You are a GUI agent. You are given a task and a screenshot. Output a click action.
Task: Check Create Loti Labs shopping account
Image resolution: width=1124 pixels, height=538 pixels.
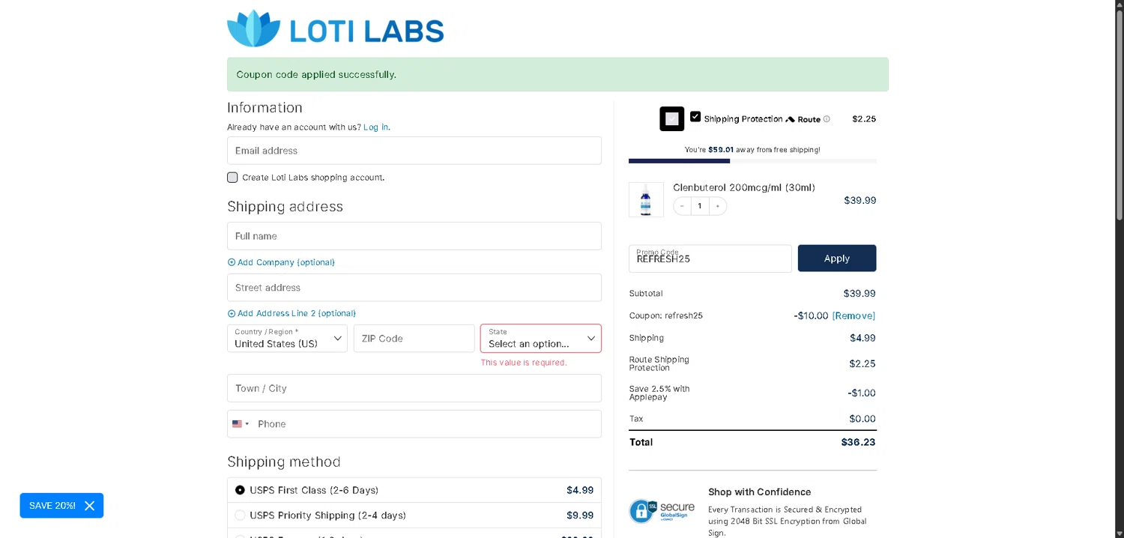point(232,178)
